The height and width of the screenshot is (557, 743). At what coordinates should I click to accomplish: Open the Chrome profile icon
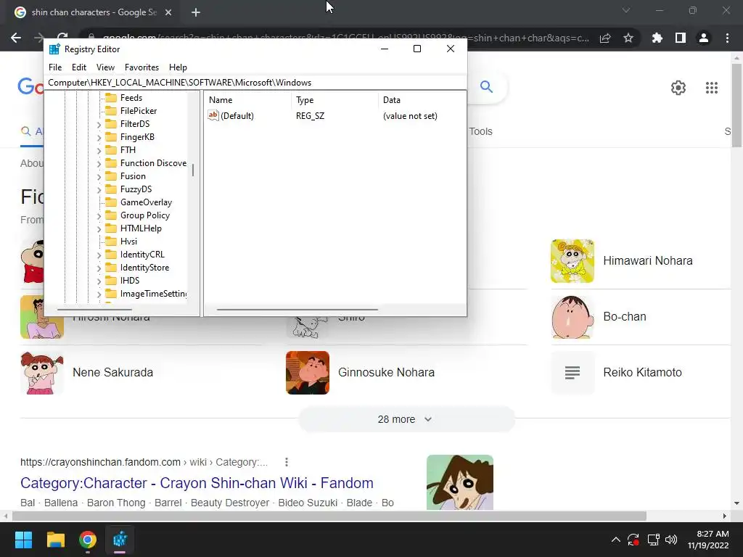(704, 38)
